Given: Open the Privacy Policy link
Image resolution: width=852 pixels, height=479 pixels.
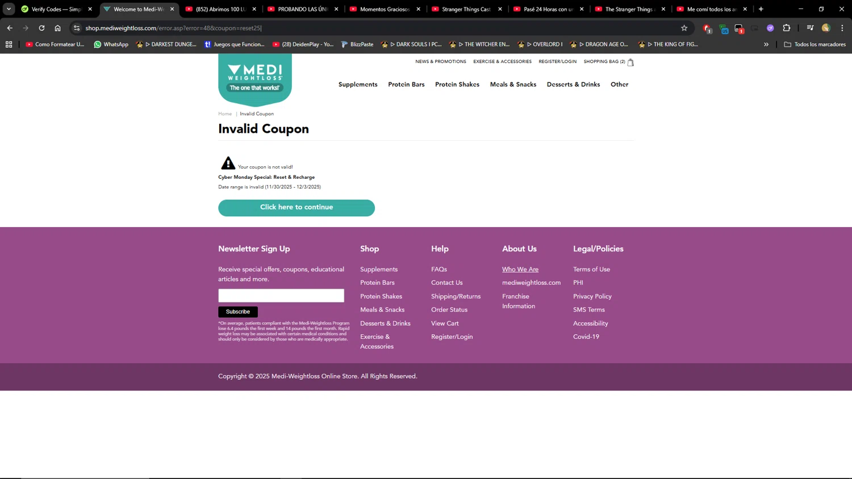Looking at the screenshot, I should coord(592,296).
